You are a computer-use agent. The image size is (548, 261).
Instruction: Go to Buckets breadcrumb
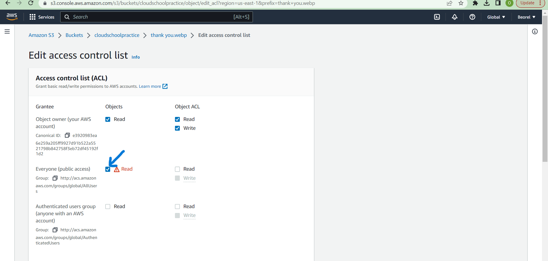pos(74,35)
